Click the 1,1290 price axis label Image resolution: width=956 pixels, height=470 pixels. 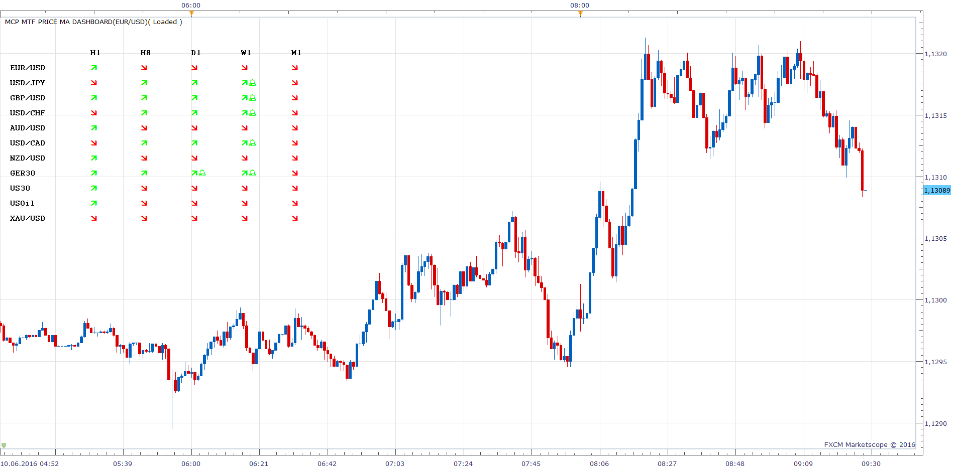tap(936, 423)
